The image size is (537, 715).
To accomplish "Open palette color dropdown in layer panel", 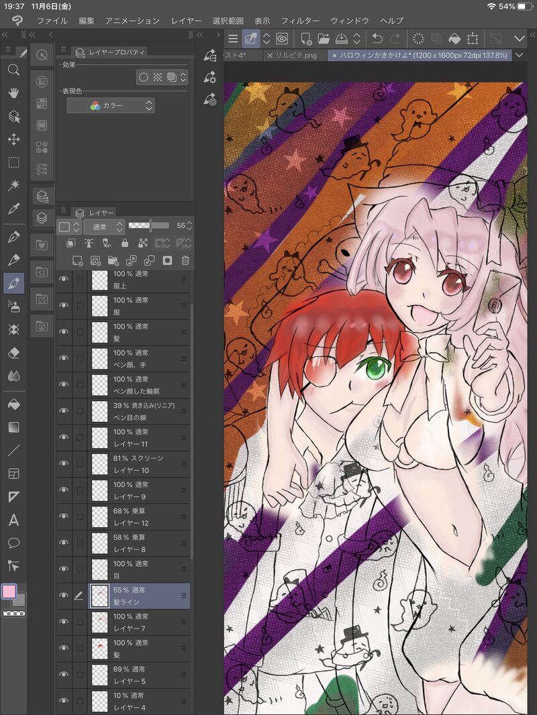I will click(x=69, y=226).
